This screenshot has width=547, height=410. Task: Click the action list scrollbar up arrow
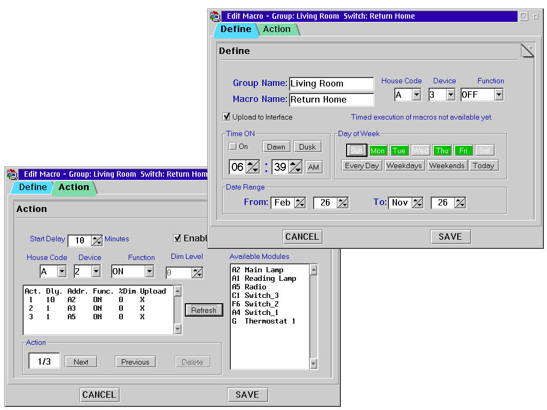tap(178, 291)
